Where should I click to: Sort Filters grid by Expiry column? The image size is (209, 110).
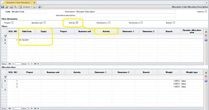[x=44, y=31]
